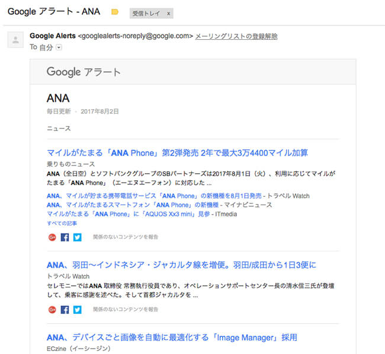
Task: Open the ITmedia AQUOS Xx3 mini link
Action: coord(128,214)
